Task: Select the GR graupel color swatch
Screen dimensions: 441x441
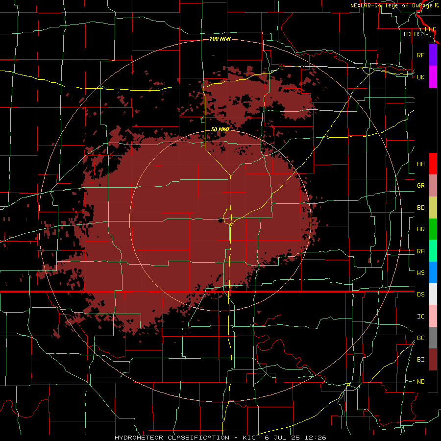Action: pos(433,186)
